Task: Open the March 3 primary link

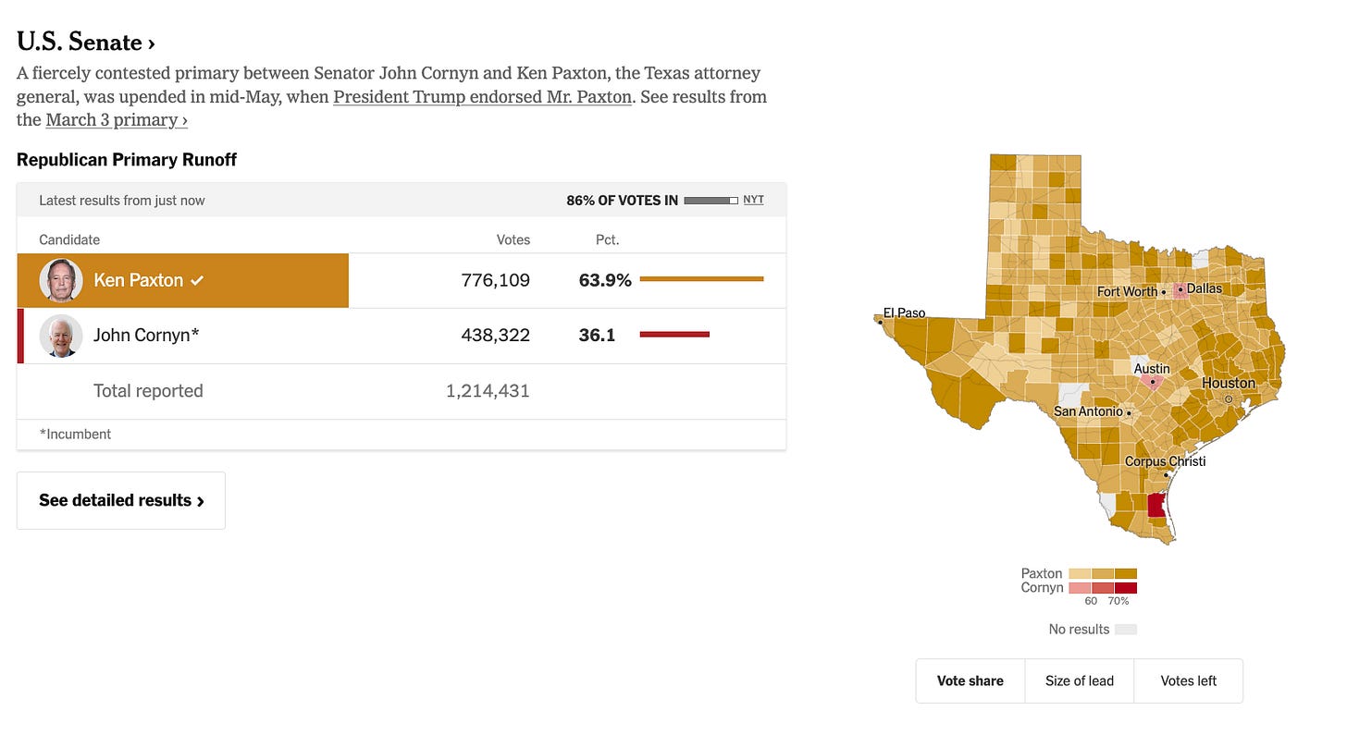Action: 117,120
